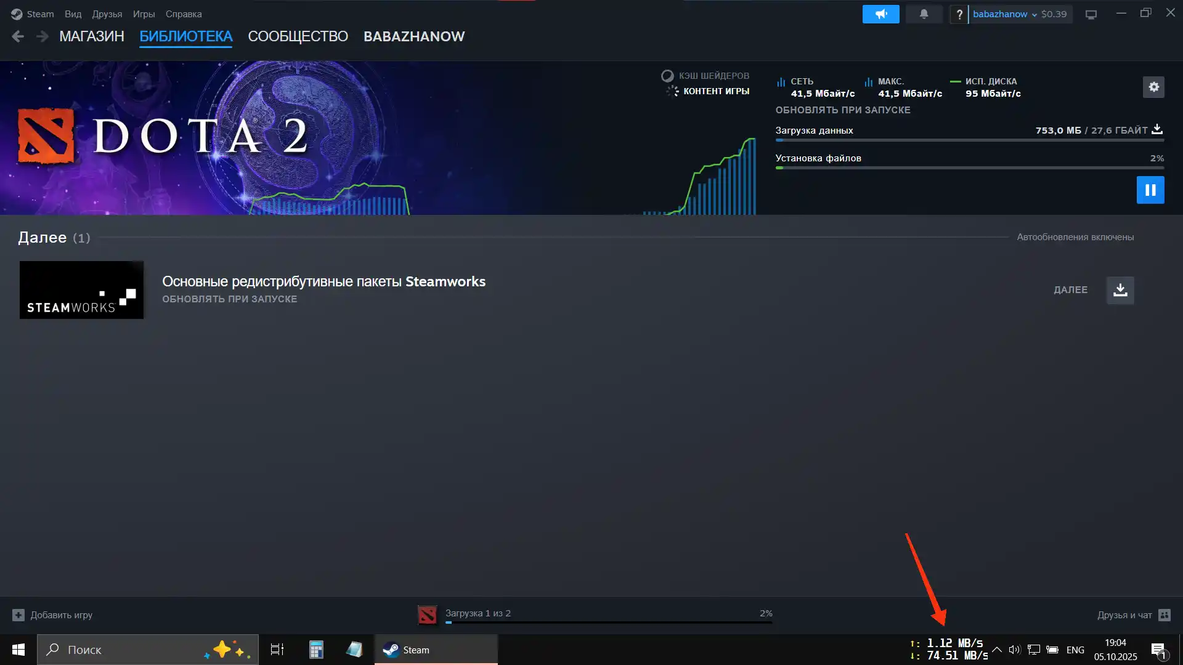
Task: Click Автообновления включены link
Action: tap(1075, 237)
